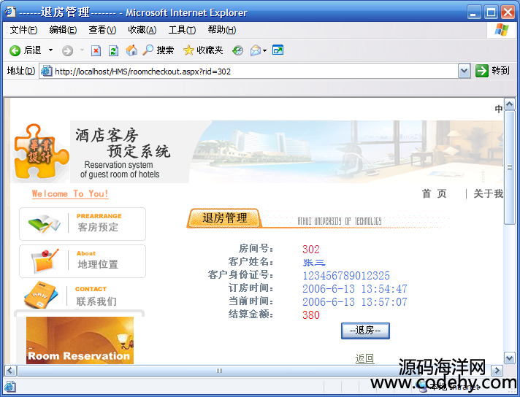Click the Home icon in the toolbar
This screenshot has height=397, width=520.
point(131,50)
